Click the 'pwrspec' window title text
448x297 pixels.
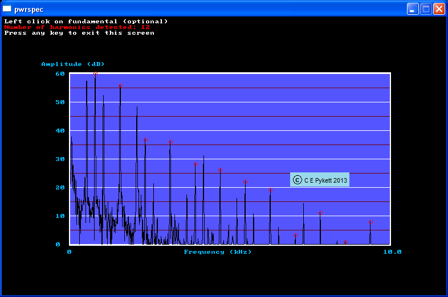click(29, 10)
